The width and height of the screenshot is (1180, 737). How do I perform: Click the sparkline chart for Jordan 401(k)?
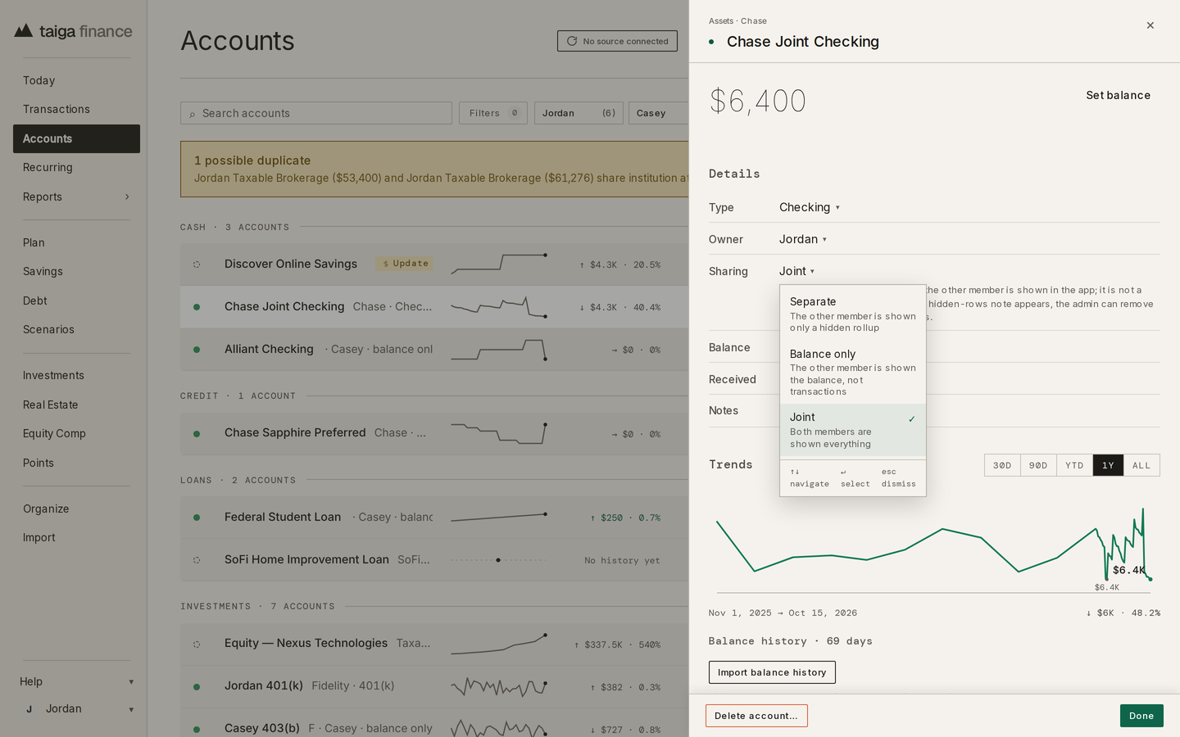pos(499,686)
